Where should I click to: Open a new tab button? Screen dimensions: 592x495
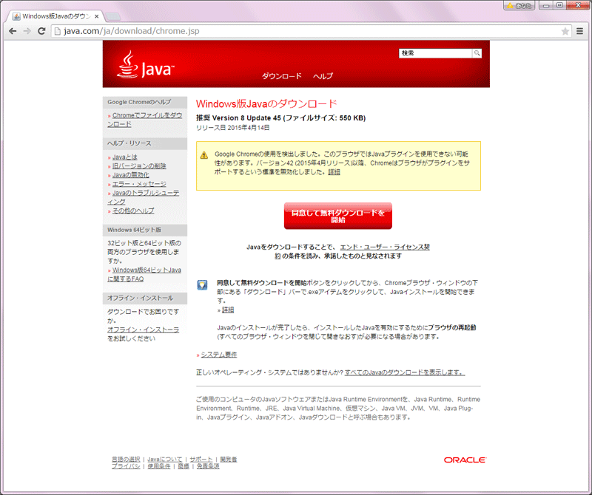(x=112, y=16)
